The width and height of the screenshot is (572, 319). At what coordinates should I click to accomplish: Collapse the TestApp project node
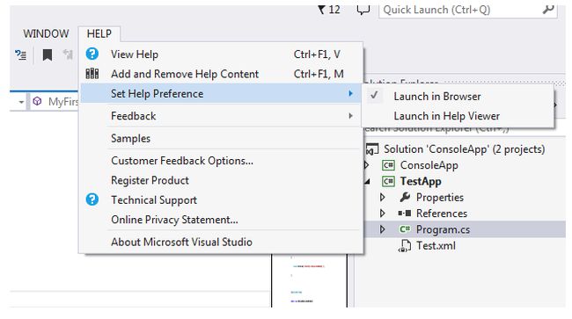(367, 181)
